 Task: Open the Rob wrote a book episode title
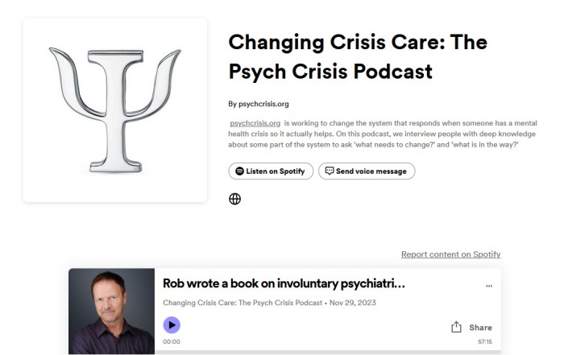(x=284, y=283)
